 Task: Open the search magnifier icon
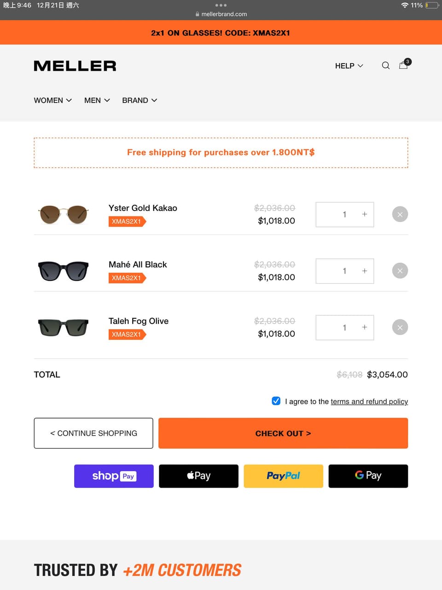tap(386, 65)
